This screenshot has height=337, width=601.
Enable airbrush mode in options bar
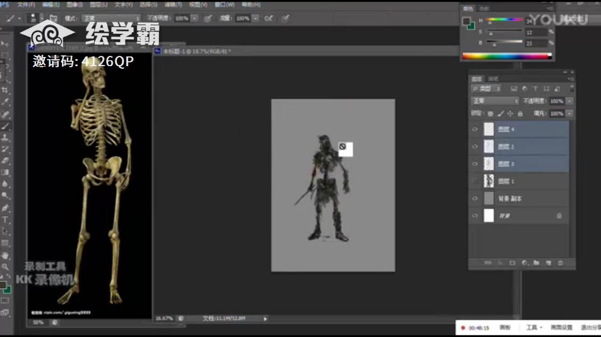click(x=268, y=18)
